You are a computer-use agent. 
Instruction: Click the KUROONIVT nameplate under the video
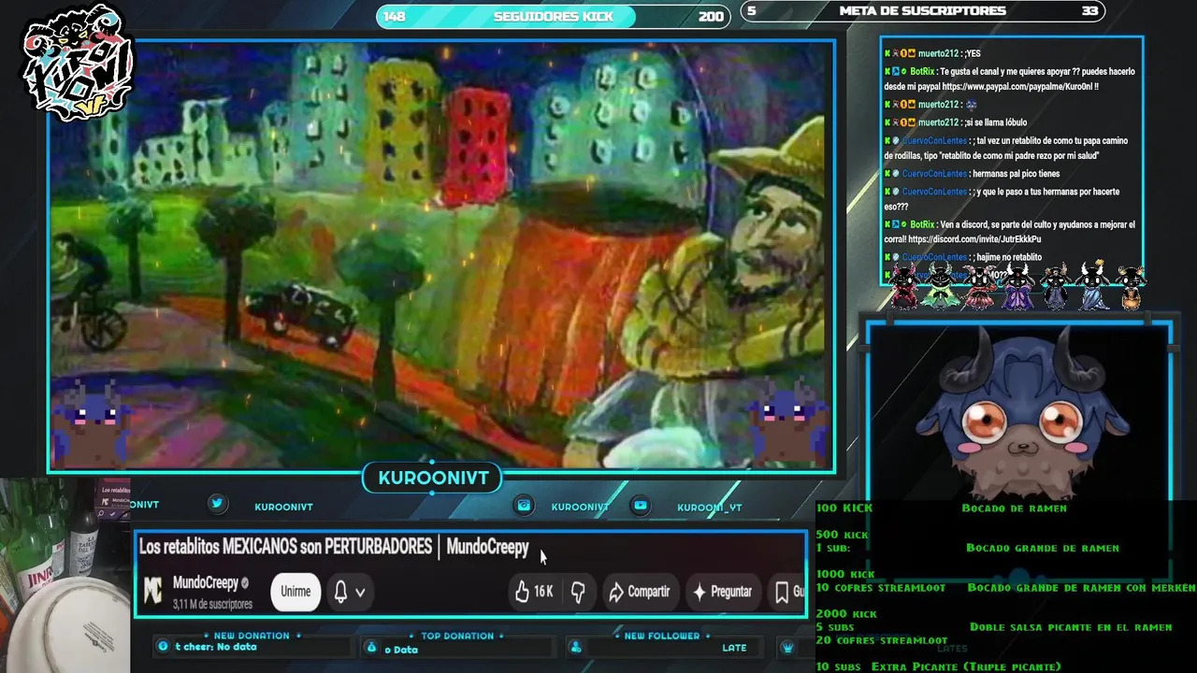[433, 479]
